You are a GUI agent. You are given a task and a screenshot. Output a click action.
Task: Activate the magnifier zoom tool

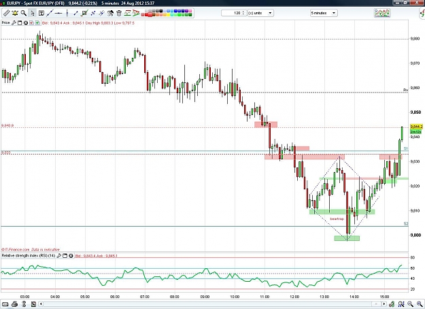click(x=24, y=13)
